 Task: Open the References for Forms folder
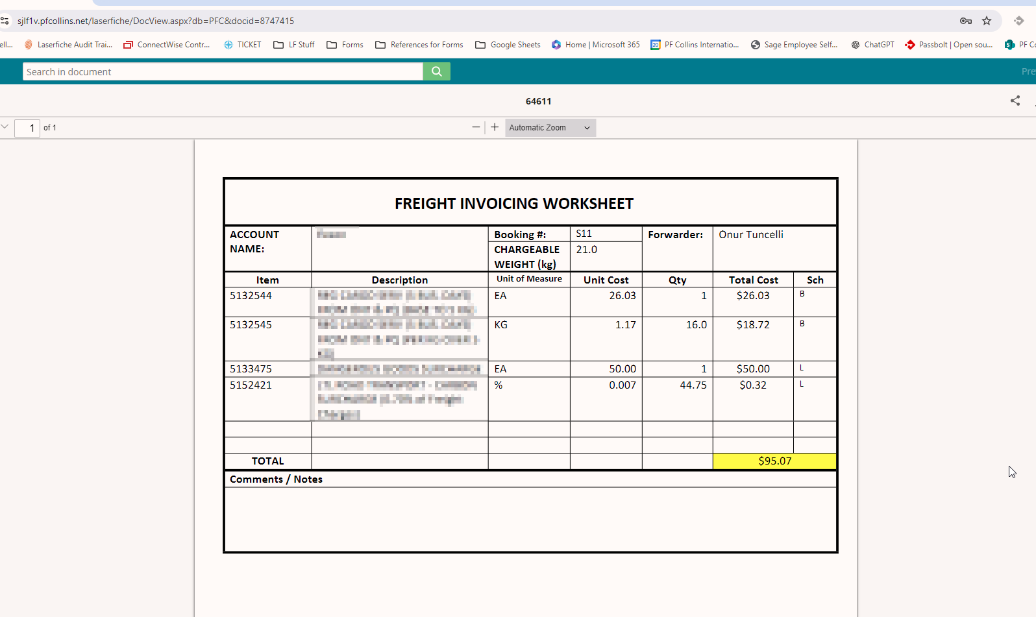(x=419, y=45)
